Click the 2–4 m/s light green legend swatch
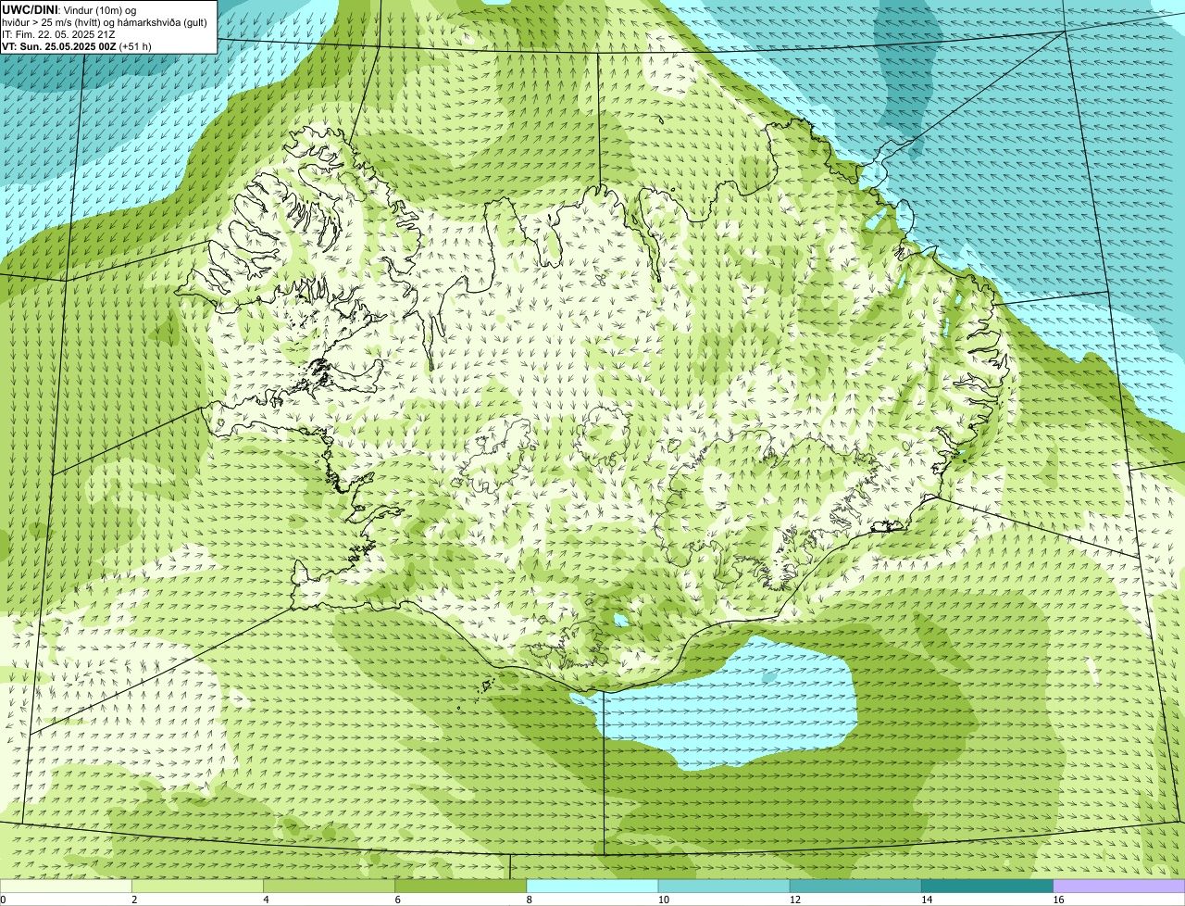Viewport: 1185px width, 906px height. pos(197,887)
